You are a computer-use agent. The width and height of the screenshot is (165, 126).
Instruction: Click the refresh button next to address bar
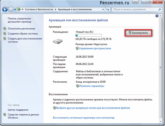tap(108, 10)
